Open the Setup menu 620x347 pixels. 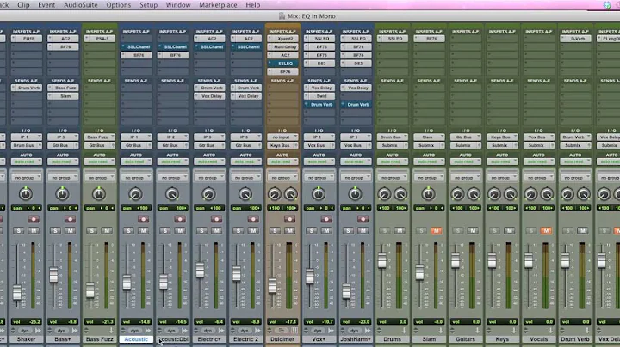tap(148, 5)
